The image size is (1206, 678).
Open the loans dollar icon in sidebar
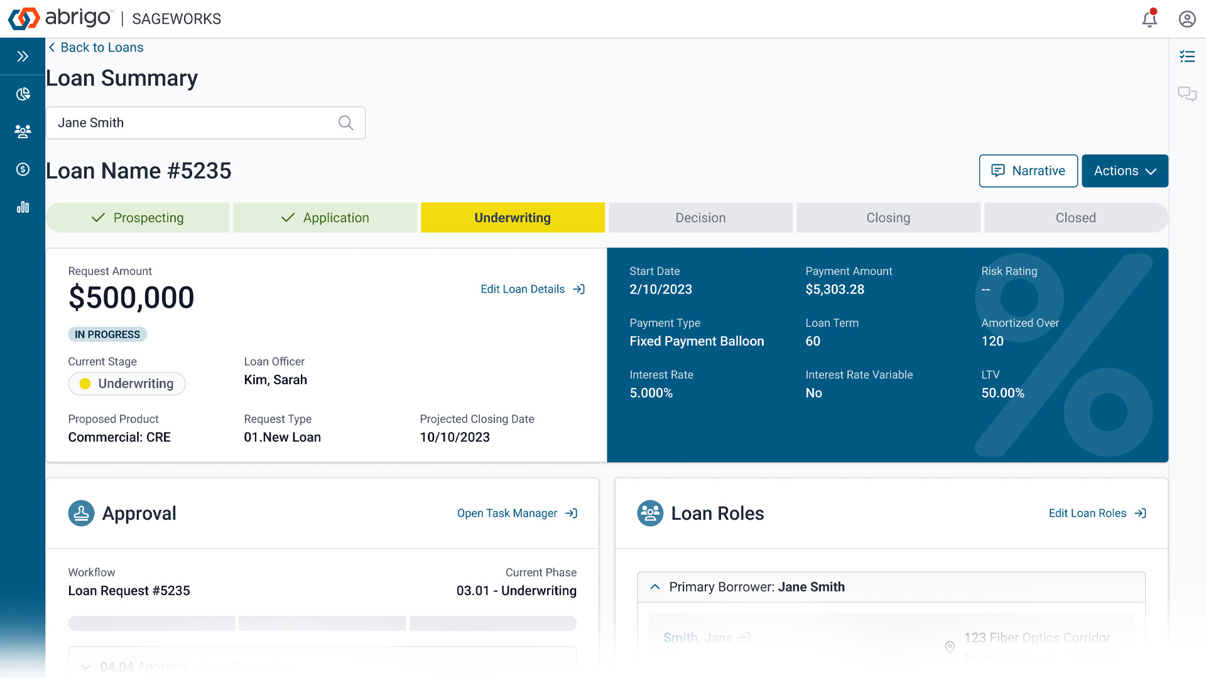[23, 169]
